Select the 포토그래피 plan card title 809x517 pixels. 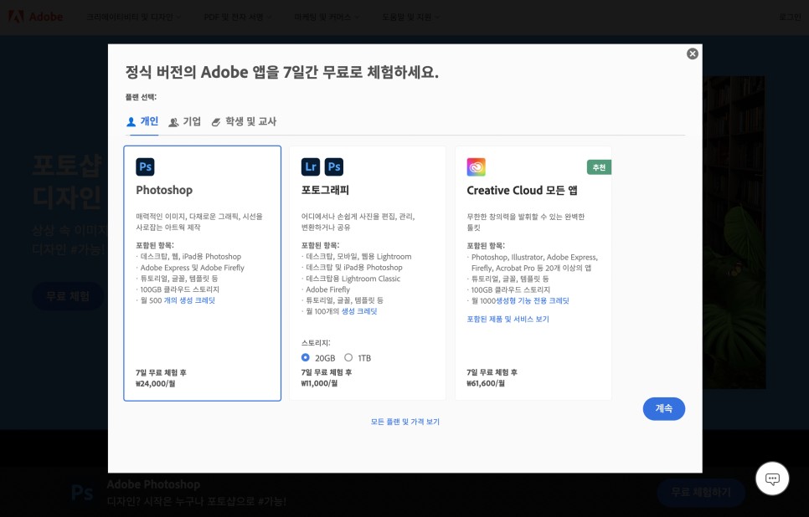pos(325,190)
